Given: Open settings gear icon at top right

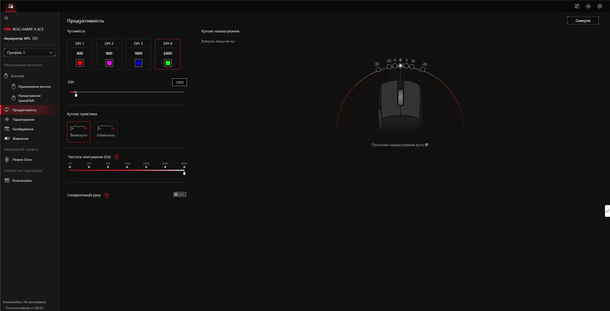Looking at the screenshot, I should (x=600, y=6).
